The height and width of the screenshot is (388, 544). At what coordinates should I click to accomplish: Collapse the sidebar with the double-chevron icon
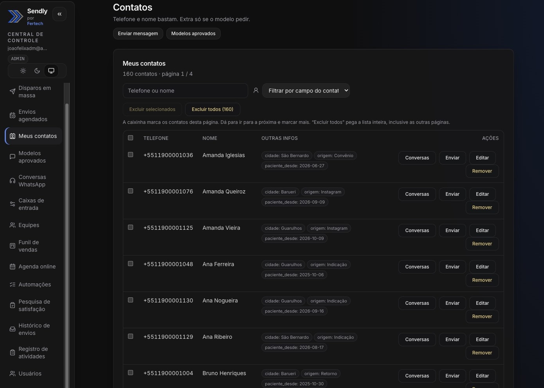pos(59,14)
